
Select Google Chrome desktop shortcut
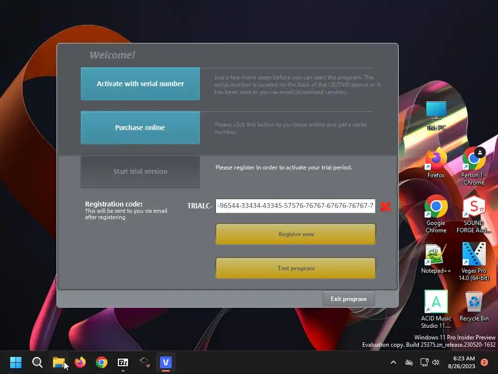pyautogui.click(x=436, y=214)
